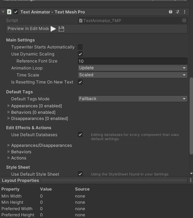Click Preview in Edit Mode label
This screenshot has width=193, height=218.
point(28,29)
